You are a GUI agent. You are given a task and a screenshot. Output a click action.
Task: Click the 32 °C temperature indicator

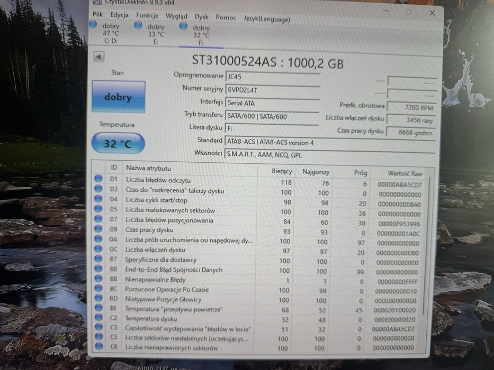coord(118,143)
